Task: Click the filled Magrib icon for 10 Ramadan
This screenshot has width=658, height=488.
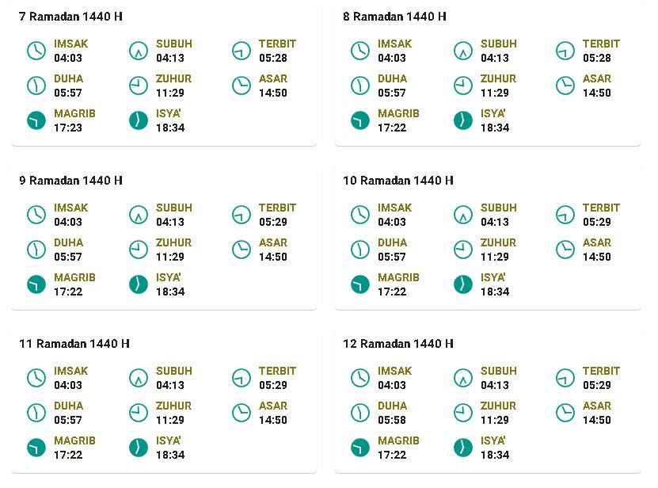Action: click(360, 284)
